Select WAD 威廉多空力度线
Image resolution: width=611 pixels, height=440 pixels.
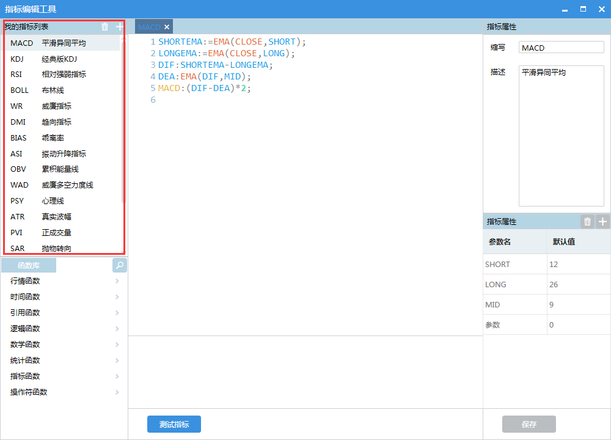tap(62, 185)
